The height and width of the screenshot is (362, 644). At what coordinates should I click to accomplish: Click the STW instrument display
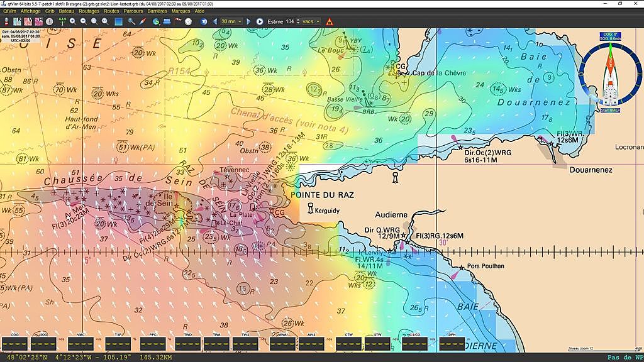[x=377, y=344]
